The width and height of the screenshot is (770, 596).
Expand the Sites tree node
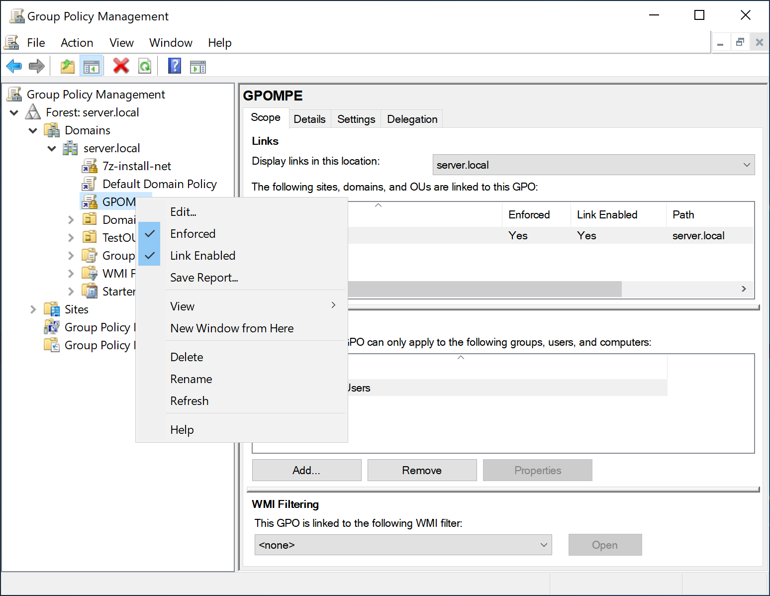tap(33, 309)
